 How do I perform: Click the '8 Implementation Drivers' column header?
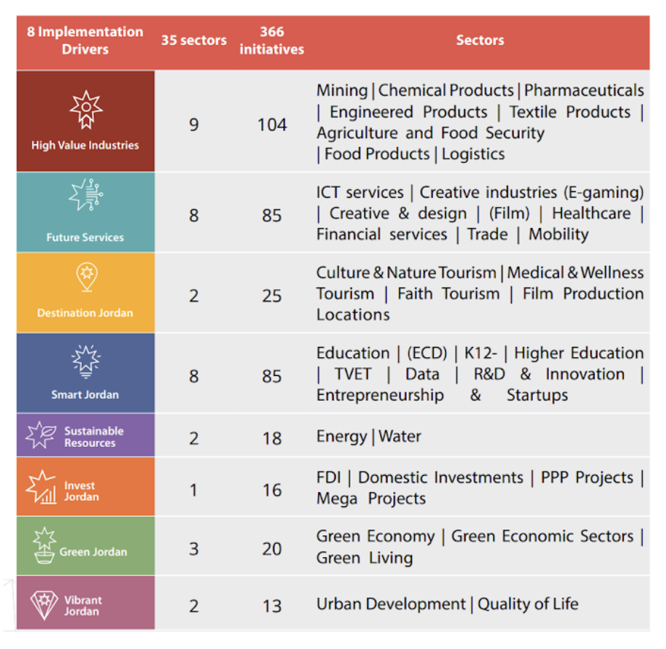click(85, 41)
